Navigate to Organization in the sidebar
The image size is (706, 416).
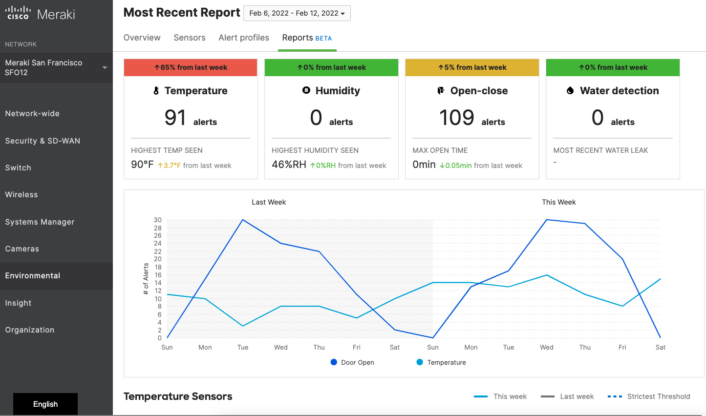pyautogui.click(x=30, y=330)
